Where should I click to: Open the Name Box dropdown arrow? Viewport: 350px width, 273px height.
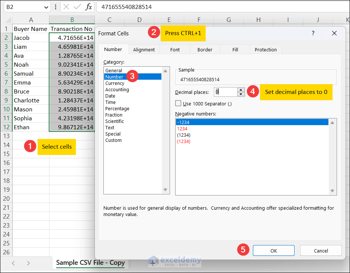pos(46,7)
